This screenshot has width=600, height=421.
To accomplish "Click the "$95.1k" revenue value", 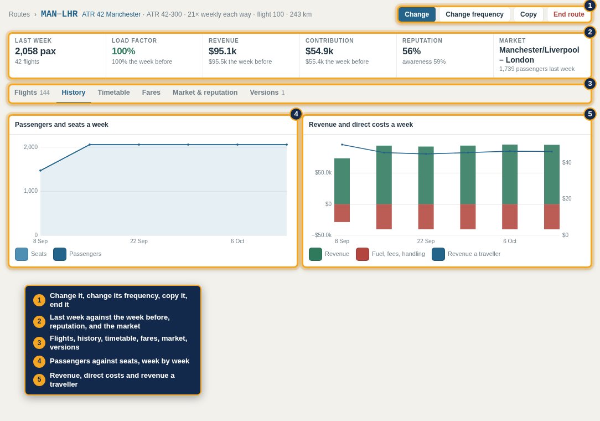I will click(223, 51).
